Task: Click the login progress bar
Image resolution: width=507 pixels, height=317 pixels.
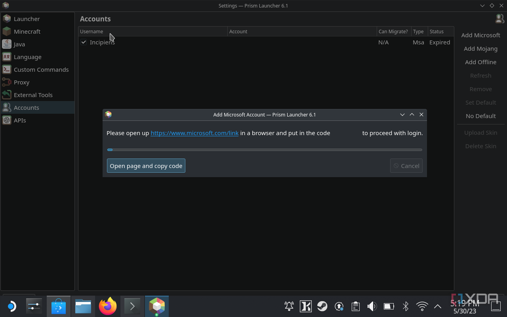Action: click(x=265, y=150)
